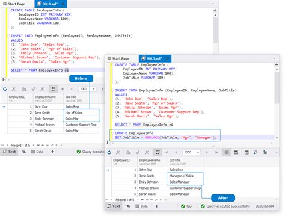Click Record 1 of 5 in front window
Screen dimensions: 285x219
click(x=125, y=200)
